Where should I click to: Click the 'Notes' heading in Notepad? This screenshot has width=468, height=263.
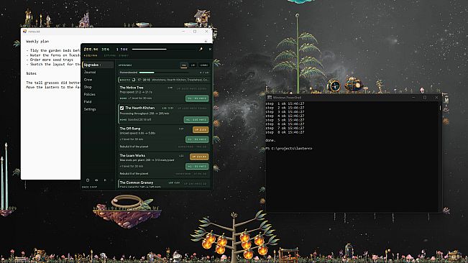(x=31, y=73)
